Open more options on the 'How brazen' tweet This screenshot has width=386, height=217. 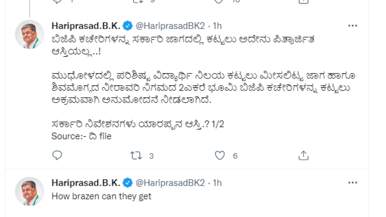coord(352,182)
